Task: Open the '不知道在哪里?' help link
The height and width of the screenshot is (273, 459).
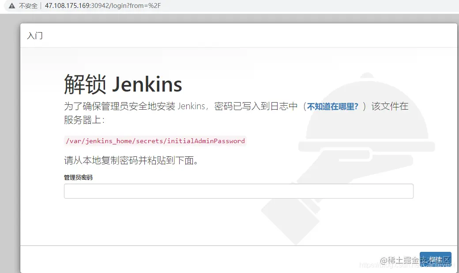Action: (332, 107)
